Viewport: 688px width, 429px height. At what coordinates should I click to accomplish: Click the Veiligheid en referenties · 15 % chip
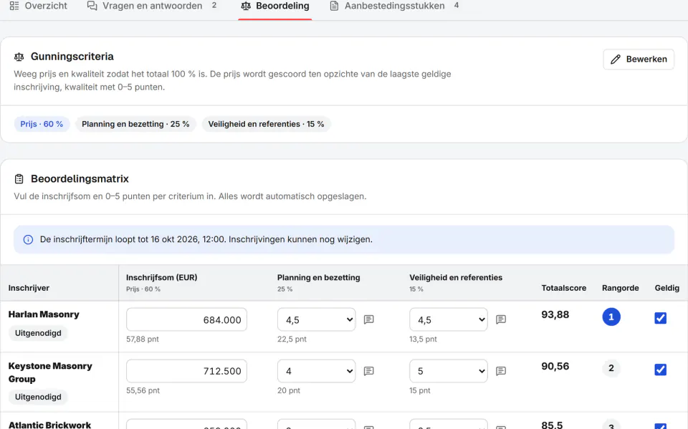point(266,124)
